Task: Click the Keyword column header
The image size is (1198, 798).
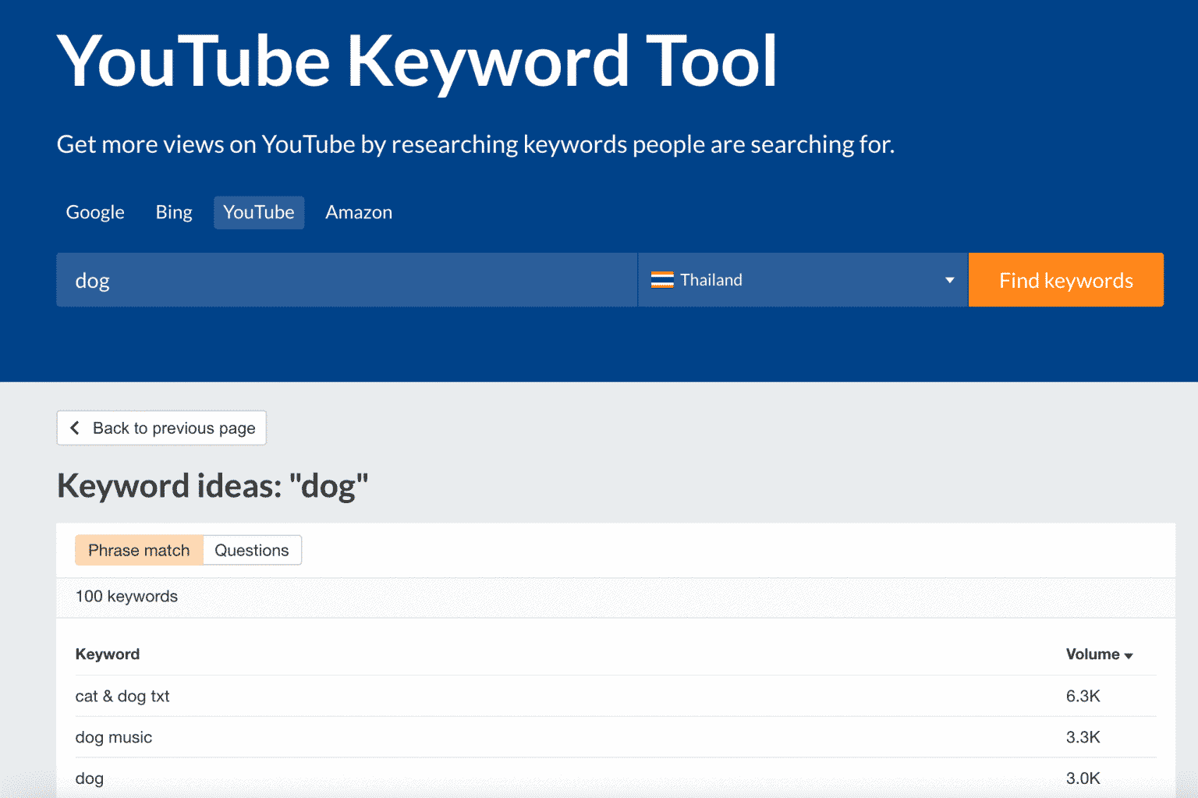Action: pyautogui.click(x=108, y=654)
